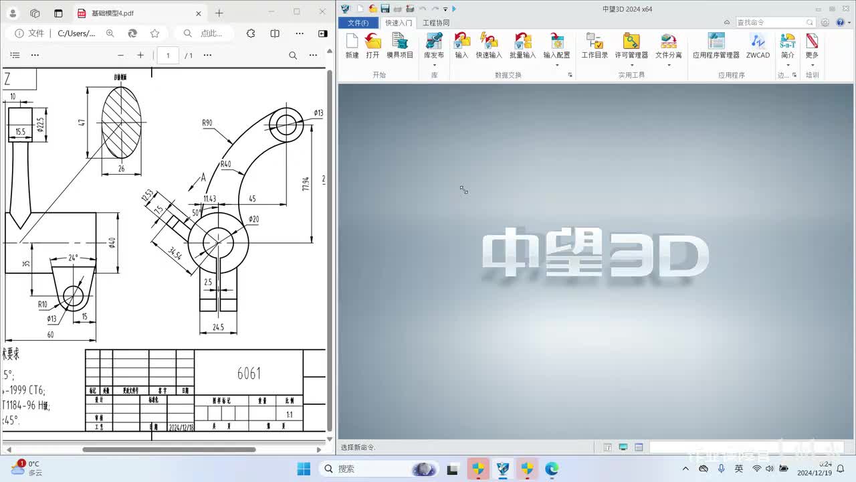Expand the 简介 dropdown arrow

point(788,65)
